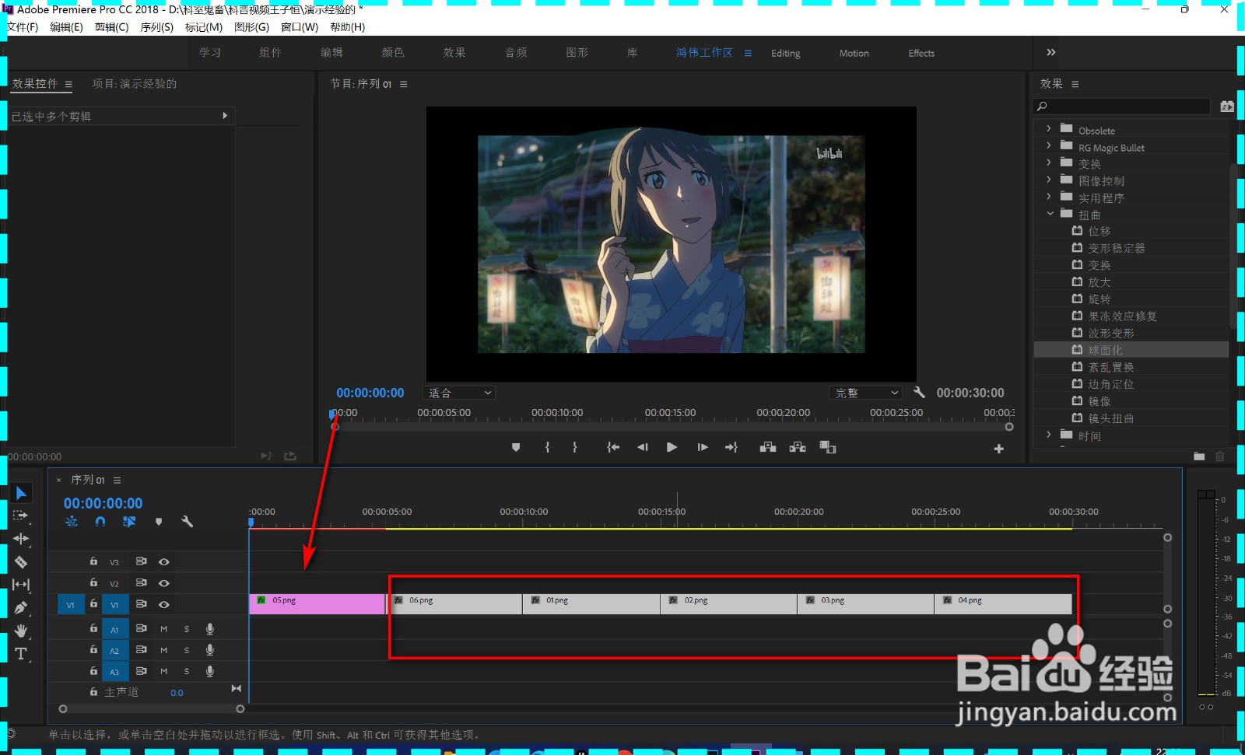
Task: Select the 05.png clip on timeline
Action: (x=317, y=604)
